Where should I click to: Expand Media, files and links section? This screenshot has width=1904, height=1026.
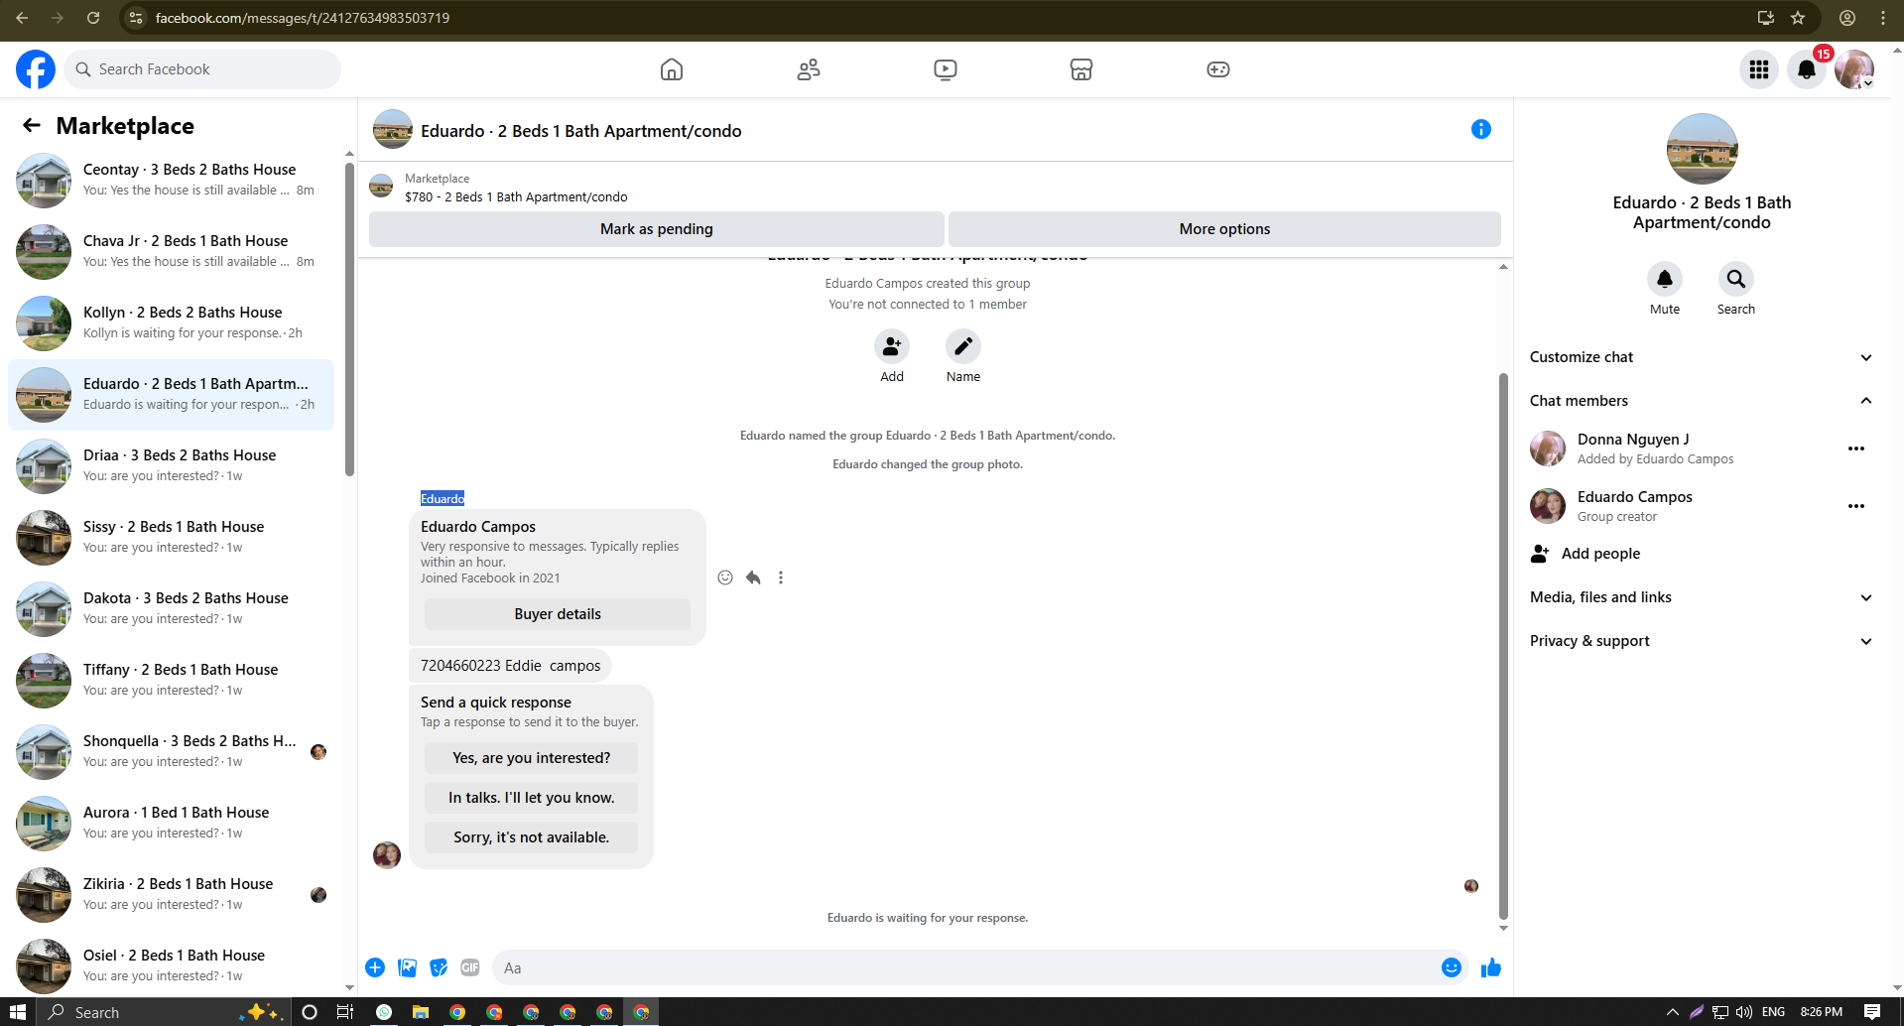click(x=1701, y=597)
